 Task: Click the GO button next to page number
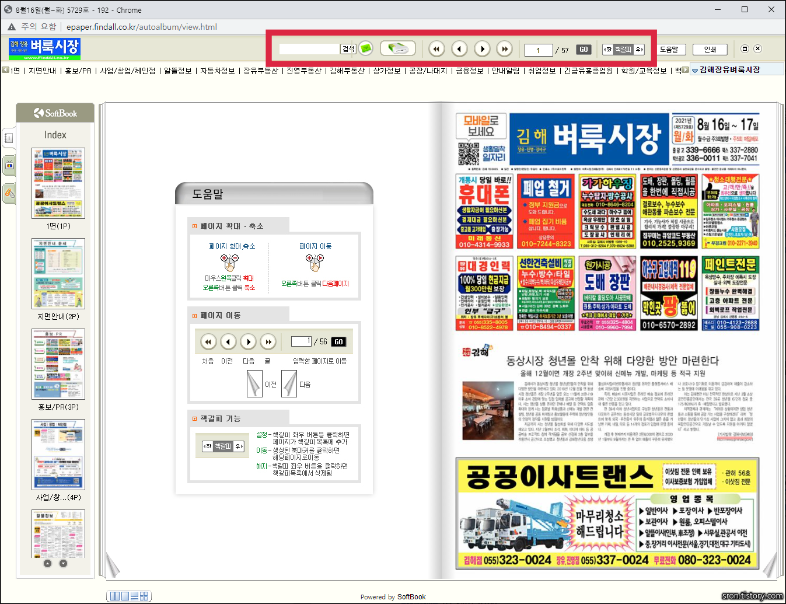coord(584,50)
